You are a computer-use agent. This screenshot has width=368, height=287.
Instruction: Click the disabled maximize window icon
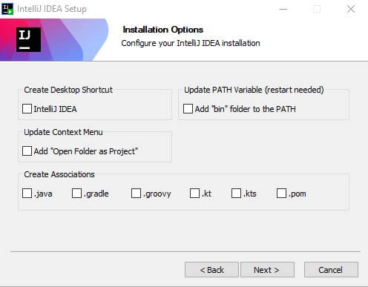[317, 9]
